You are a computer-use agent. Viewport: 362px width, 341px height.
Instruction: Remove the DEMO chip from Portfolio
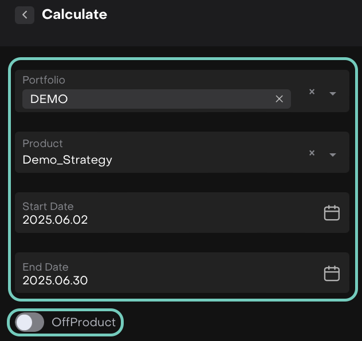280,99
